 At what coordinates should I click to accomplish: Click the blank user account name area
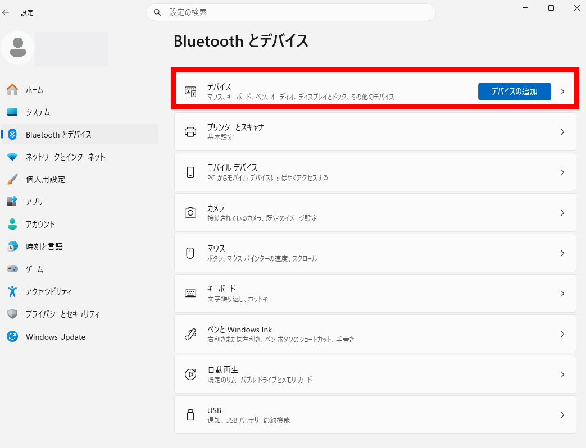pyautogui.click(x=71, y=49)
